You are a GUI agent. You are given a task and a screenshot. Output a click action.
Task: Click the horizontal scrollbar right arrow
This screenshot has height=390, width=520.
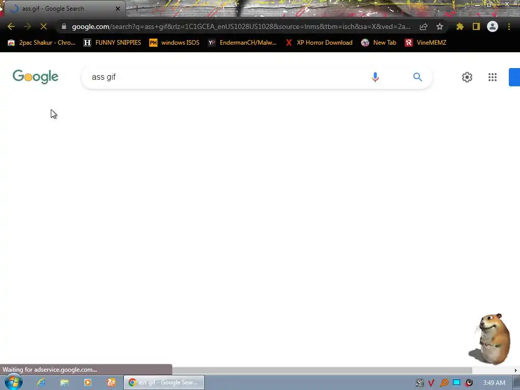tap(516, 370)
